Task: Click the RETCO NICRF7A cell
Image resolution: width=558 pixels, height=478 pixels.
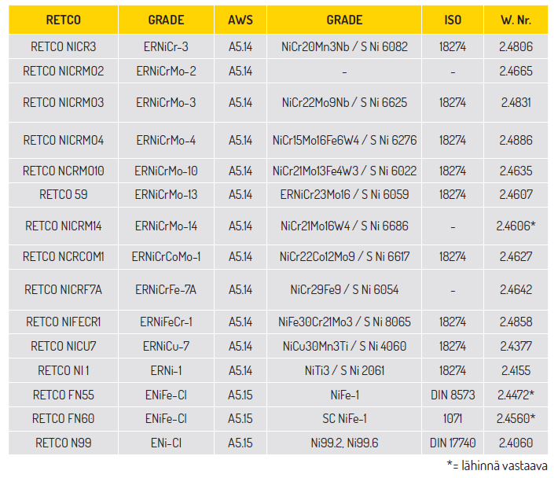Action: tap(64, 290)
